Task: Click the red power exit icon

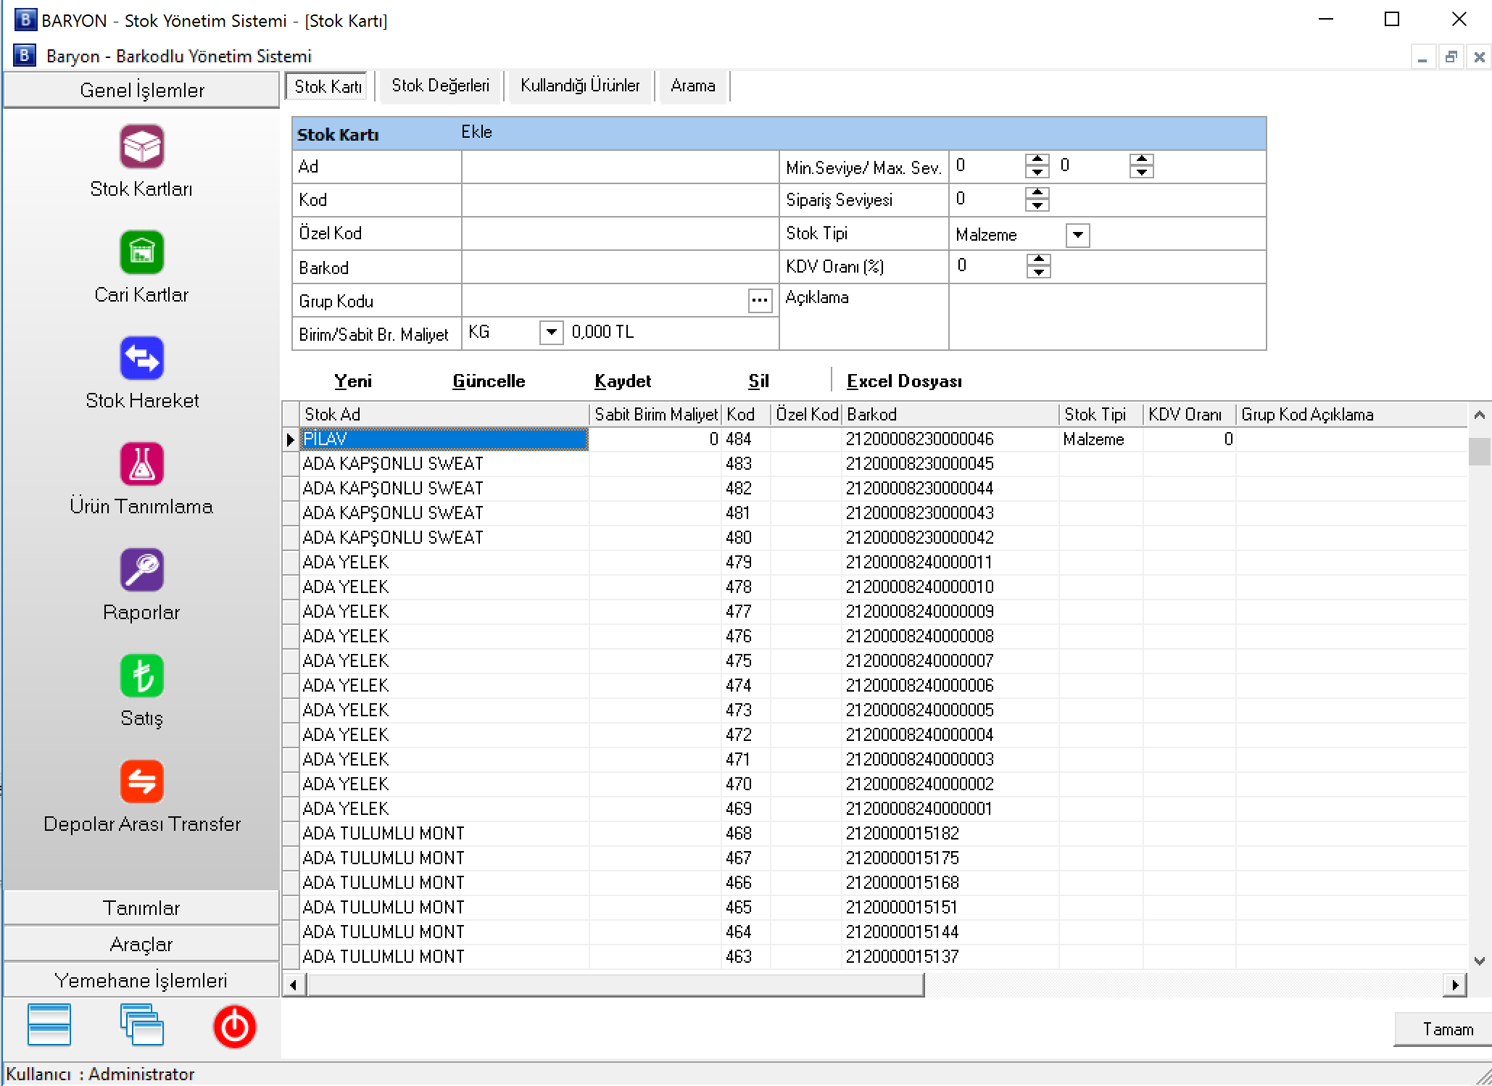Action: 235,1027
